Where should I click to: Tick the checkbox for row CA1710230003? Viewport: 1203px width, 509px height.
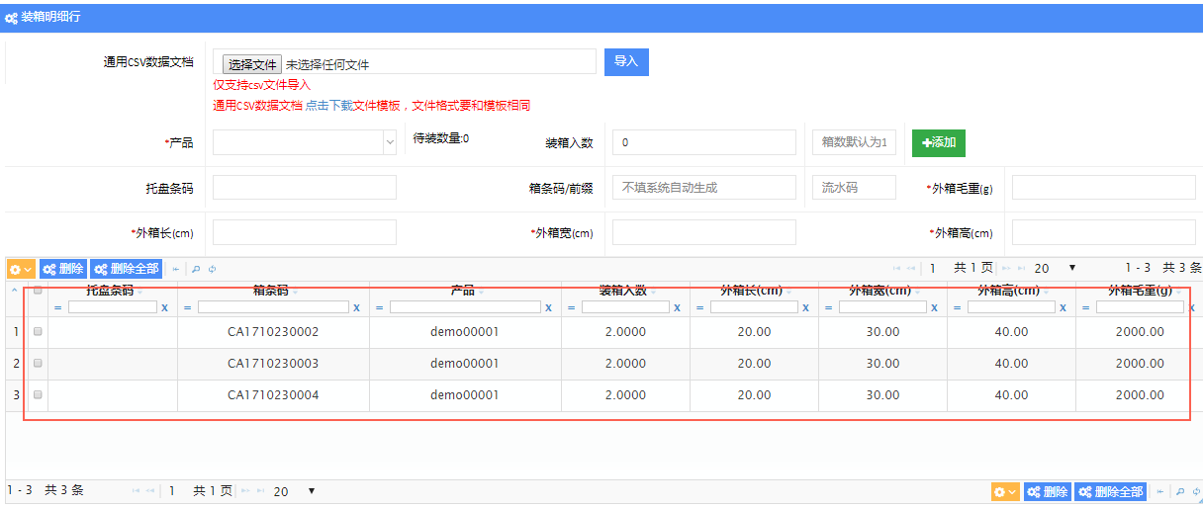38,364
